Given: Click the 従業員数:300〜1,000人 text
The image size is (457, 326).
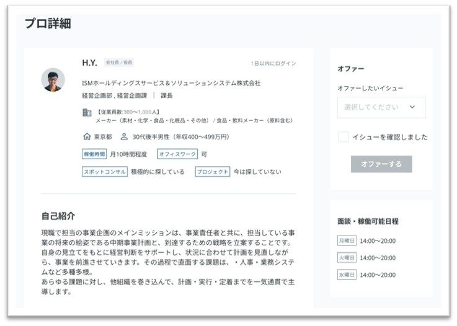Looking at the screenshot, I should click(128, 112).
